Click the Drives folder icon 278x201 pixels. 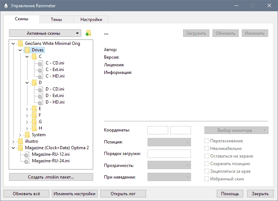pos(27,50)
